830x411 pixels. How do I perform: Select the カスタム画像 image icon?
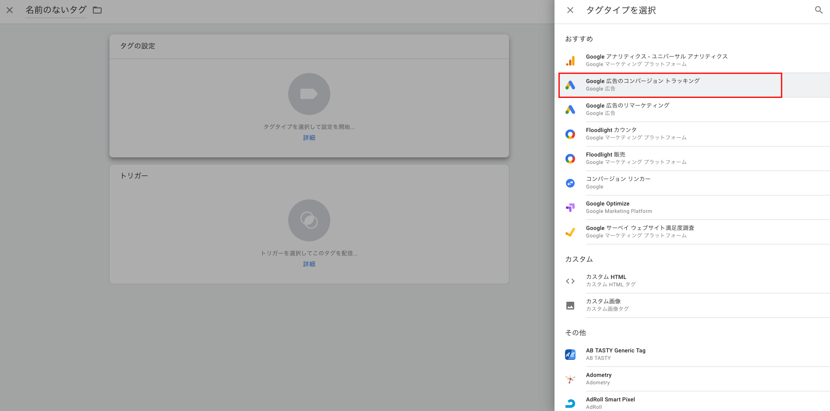coord(570,306)
